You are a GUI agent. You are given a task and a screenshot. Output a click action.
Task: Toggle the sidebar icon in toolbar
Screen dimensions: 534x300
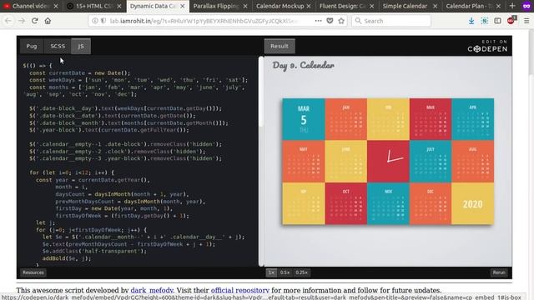coord(497,21)
